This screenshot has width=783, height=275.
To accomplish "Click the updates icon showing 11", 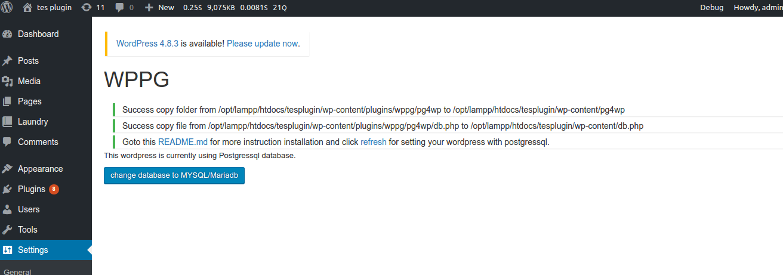I will point(87,8).
